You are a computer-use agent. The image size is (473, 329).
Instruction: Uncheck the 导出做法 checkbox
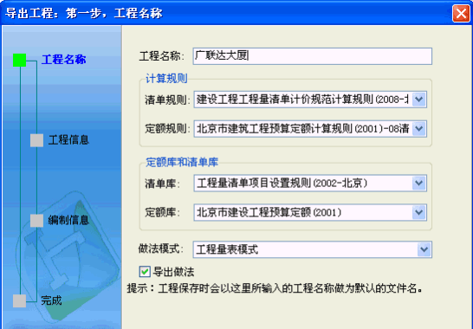click(x=145, y=271)
